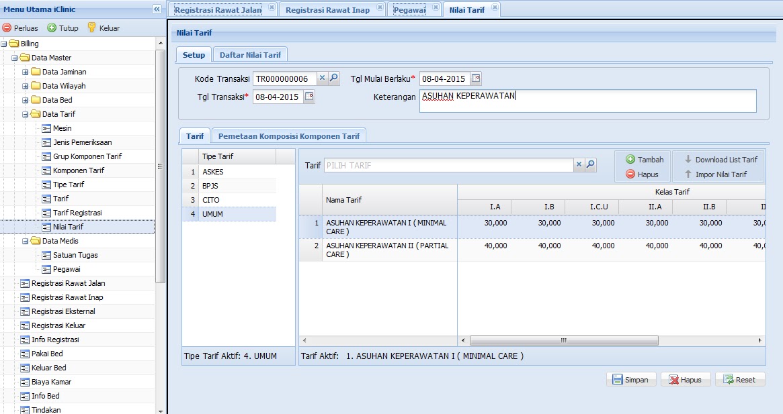Click the Tipe Tarif column header
The width and height of the screenshot is (783, 414).
[x=237, y=156]
